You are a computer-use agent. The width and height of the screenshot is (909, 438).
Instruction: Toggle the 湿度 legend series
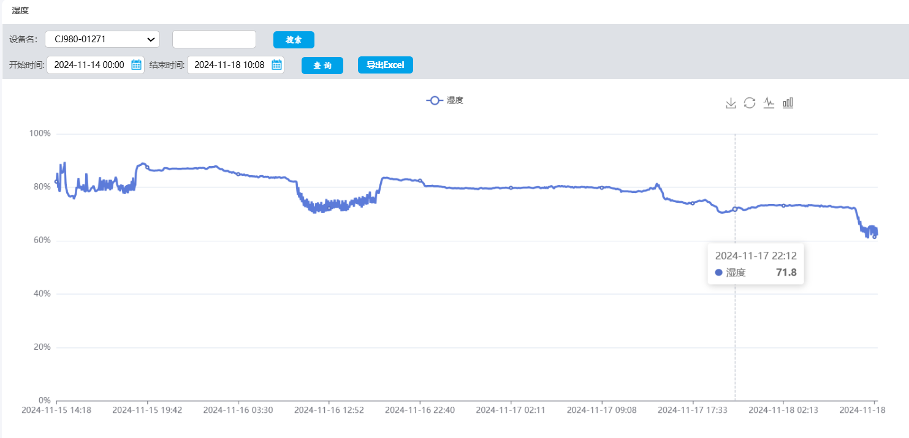point(445,100)
